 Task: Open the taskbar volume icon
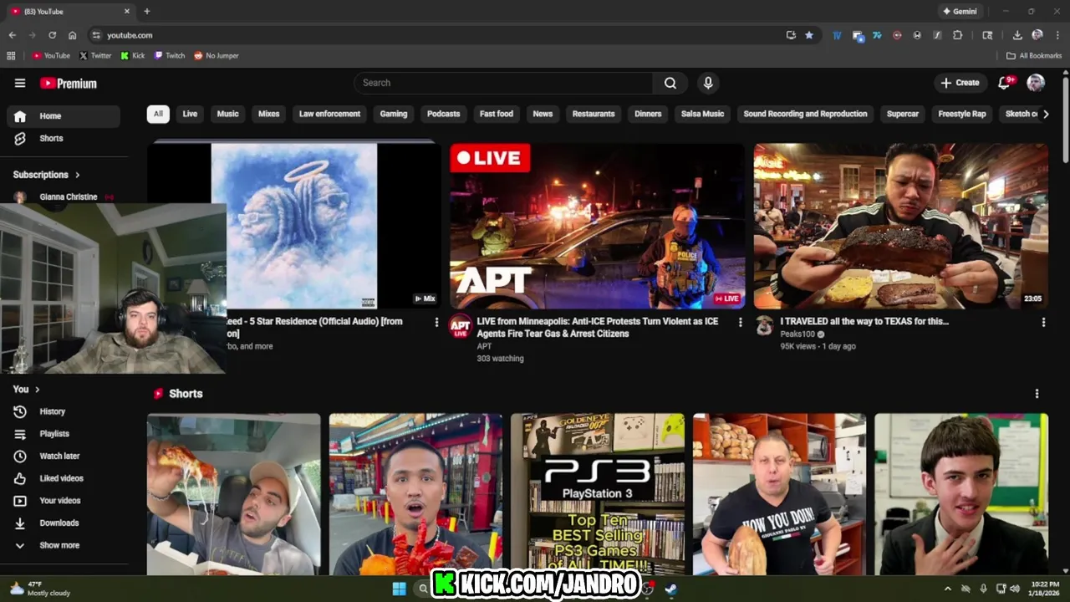pos(1015,589)
